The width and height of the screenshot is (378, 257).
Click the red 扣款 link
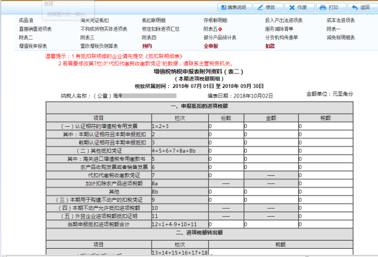point(270,46)
